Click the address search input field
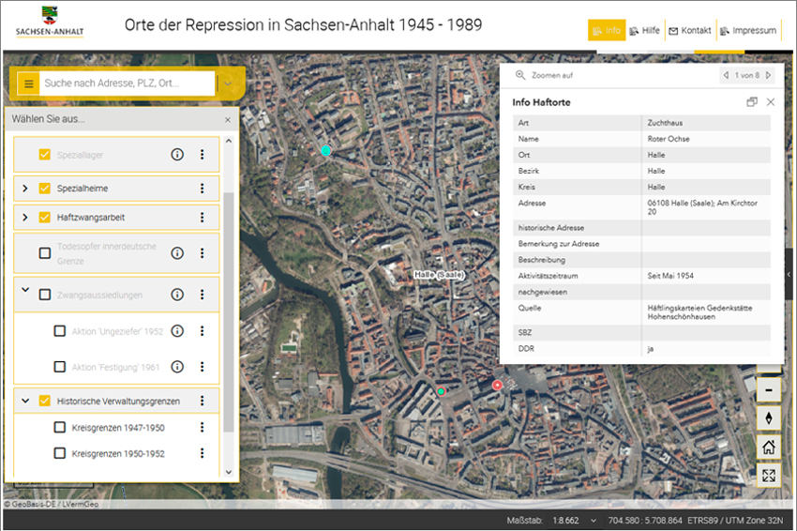Viewport: 797px width, 531px height. (x=127, y=83)
